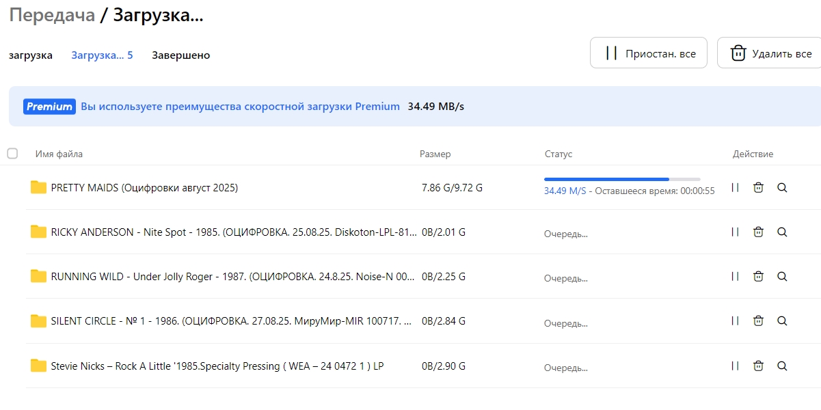Viewport: 821px width, 410px height.
Task: Click the 34.49 M/S speed in status column
Action: [565, 191]
